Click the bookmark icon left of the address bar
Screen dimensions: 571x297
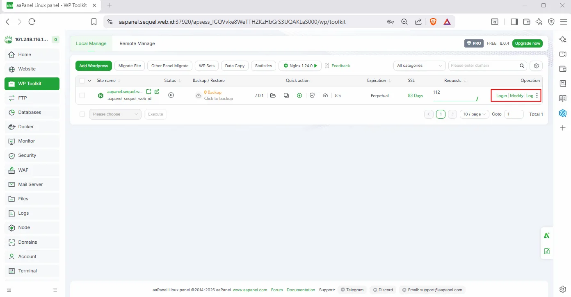[x=94, y=22]
